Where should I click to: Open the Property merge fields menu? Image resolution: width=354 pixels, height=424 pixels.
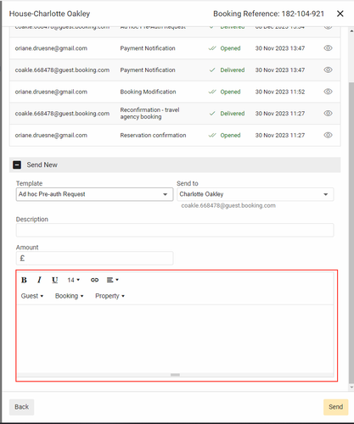pos(110,296)
